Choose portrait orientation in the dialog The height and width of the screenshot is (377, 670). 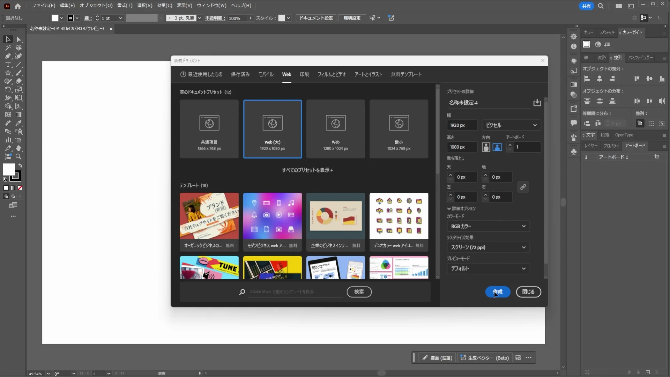pyautogui.click(x=486, y=147)
